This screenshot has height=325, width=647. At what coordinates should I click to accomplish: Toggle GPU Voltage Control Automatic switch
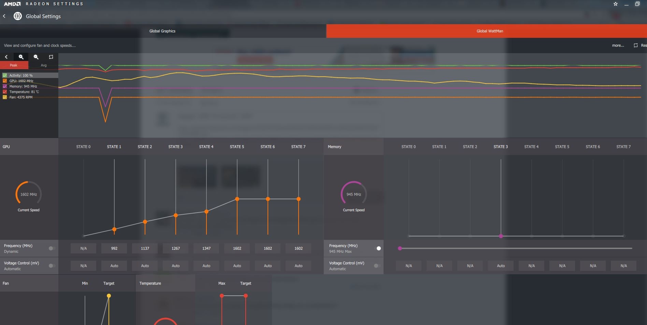(52, 266)
